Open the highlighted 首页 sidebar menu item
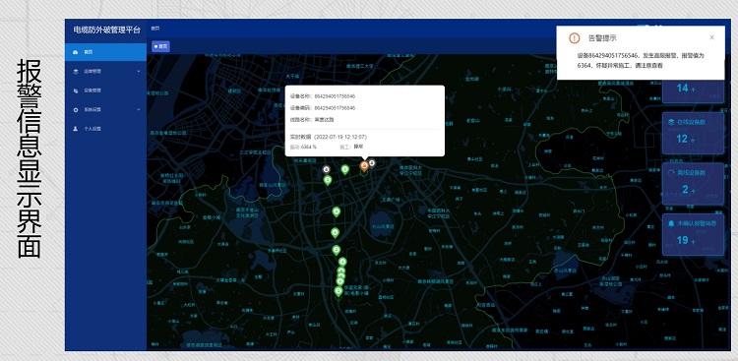Screen dimensions: 738x361 (x=106, y=52)
